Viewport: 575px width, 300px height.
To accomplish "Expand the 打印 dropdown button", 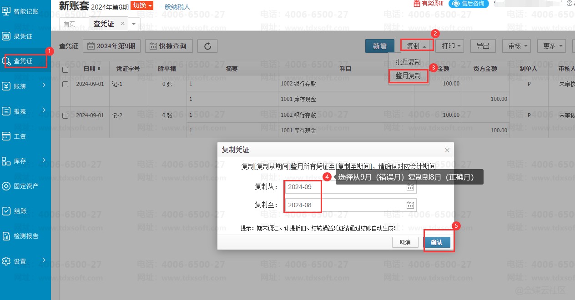I will 451,46.
